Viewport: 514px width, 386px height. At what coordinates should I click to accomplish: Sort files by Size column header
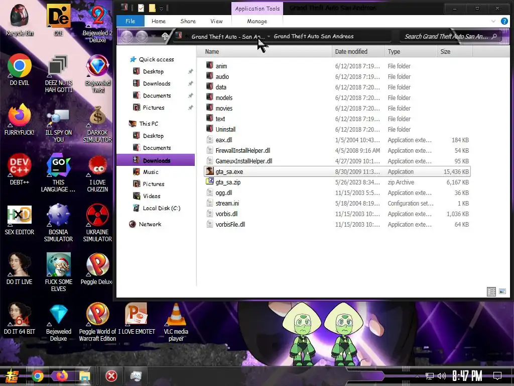[455, 52]
